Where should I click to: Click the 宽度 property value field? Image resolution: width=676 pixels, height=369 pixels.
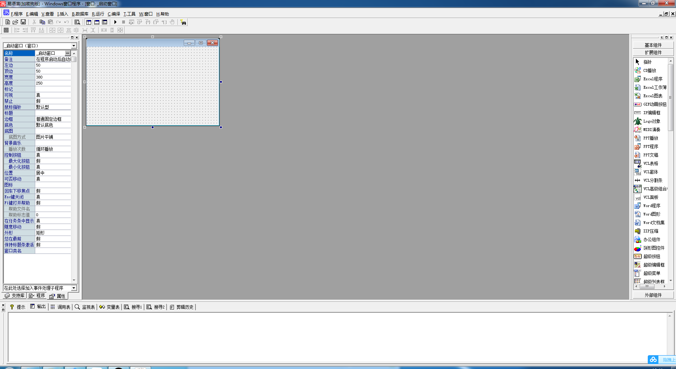tap(53, 77)
